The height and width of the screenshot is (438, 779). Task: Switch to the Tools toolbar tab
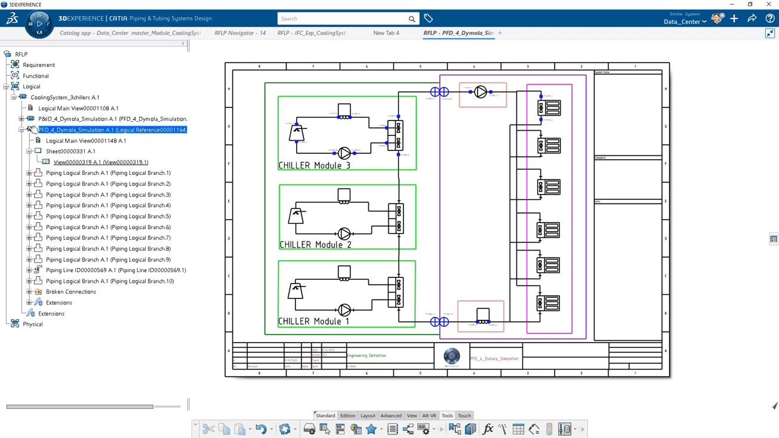(447, 416)
